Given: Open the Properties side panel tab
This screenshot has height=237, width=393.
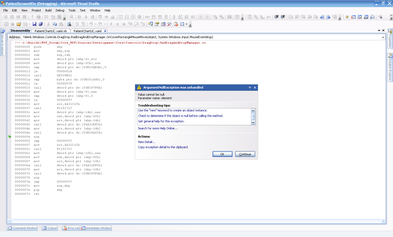Looking at the screenshot, I should pos(390,39).
